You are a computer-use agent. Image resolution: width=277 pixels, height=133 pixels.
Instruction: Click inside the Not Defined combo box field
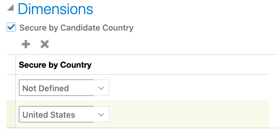[56, 88]
